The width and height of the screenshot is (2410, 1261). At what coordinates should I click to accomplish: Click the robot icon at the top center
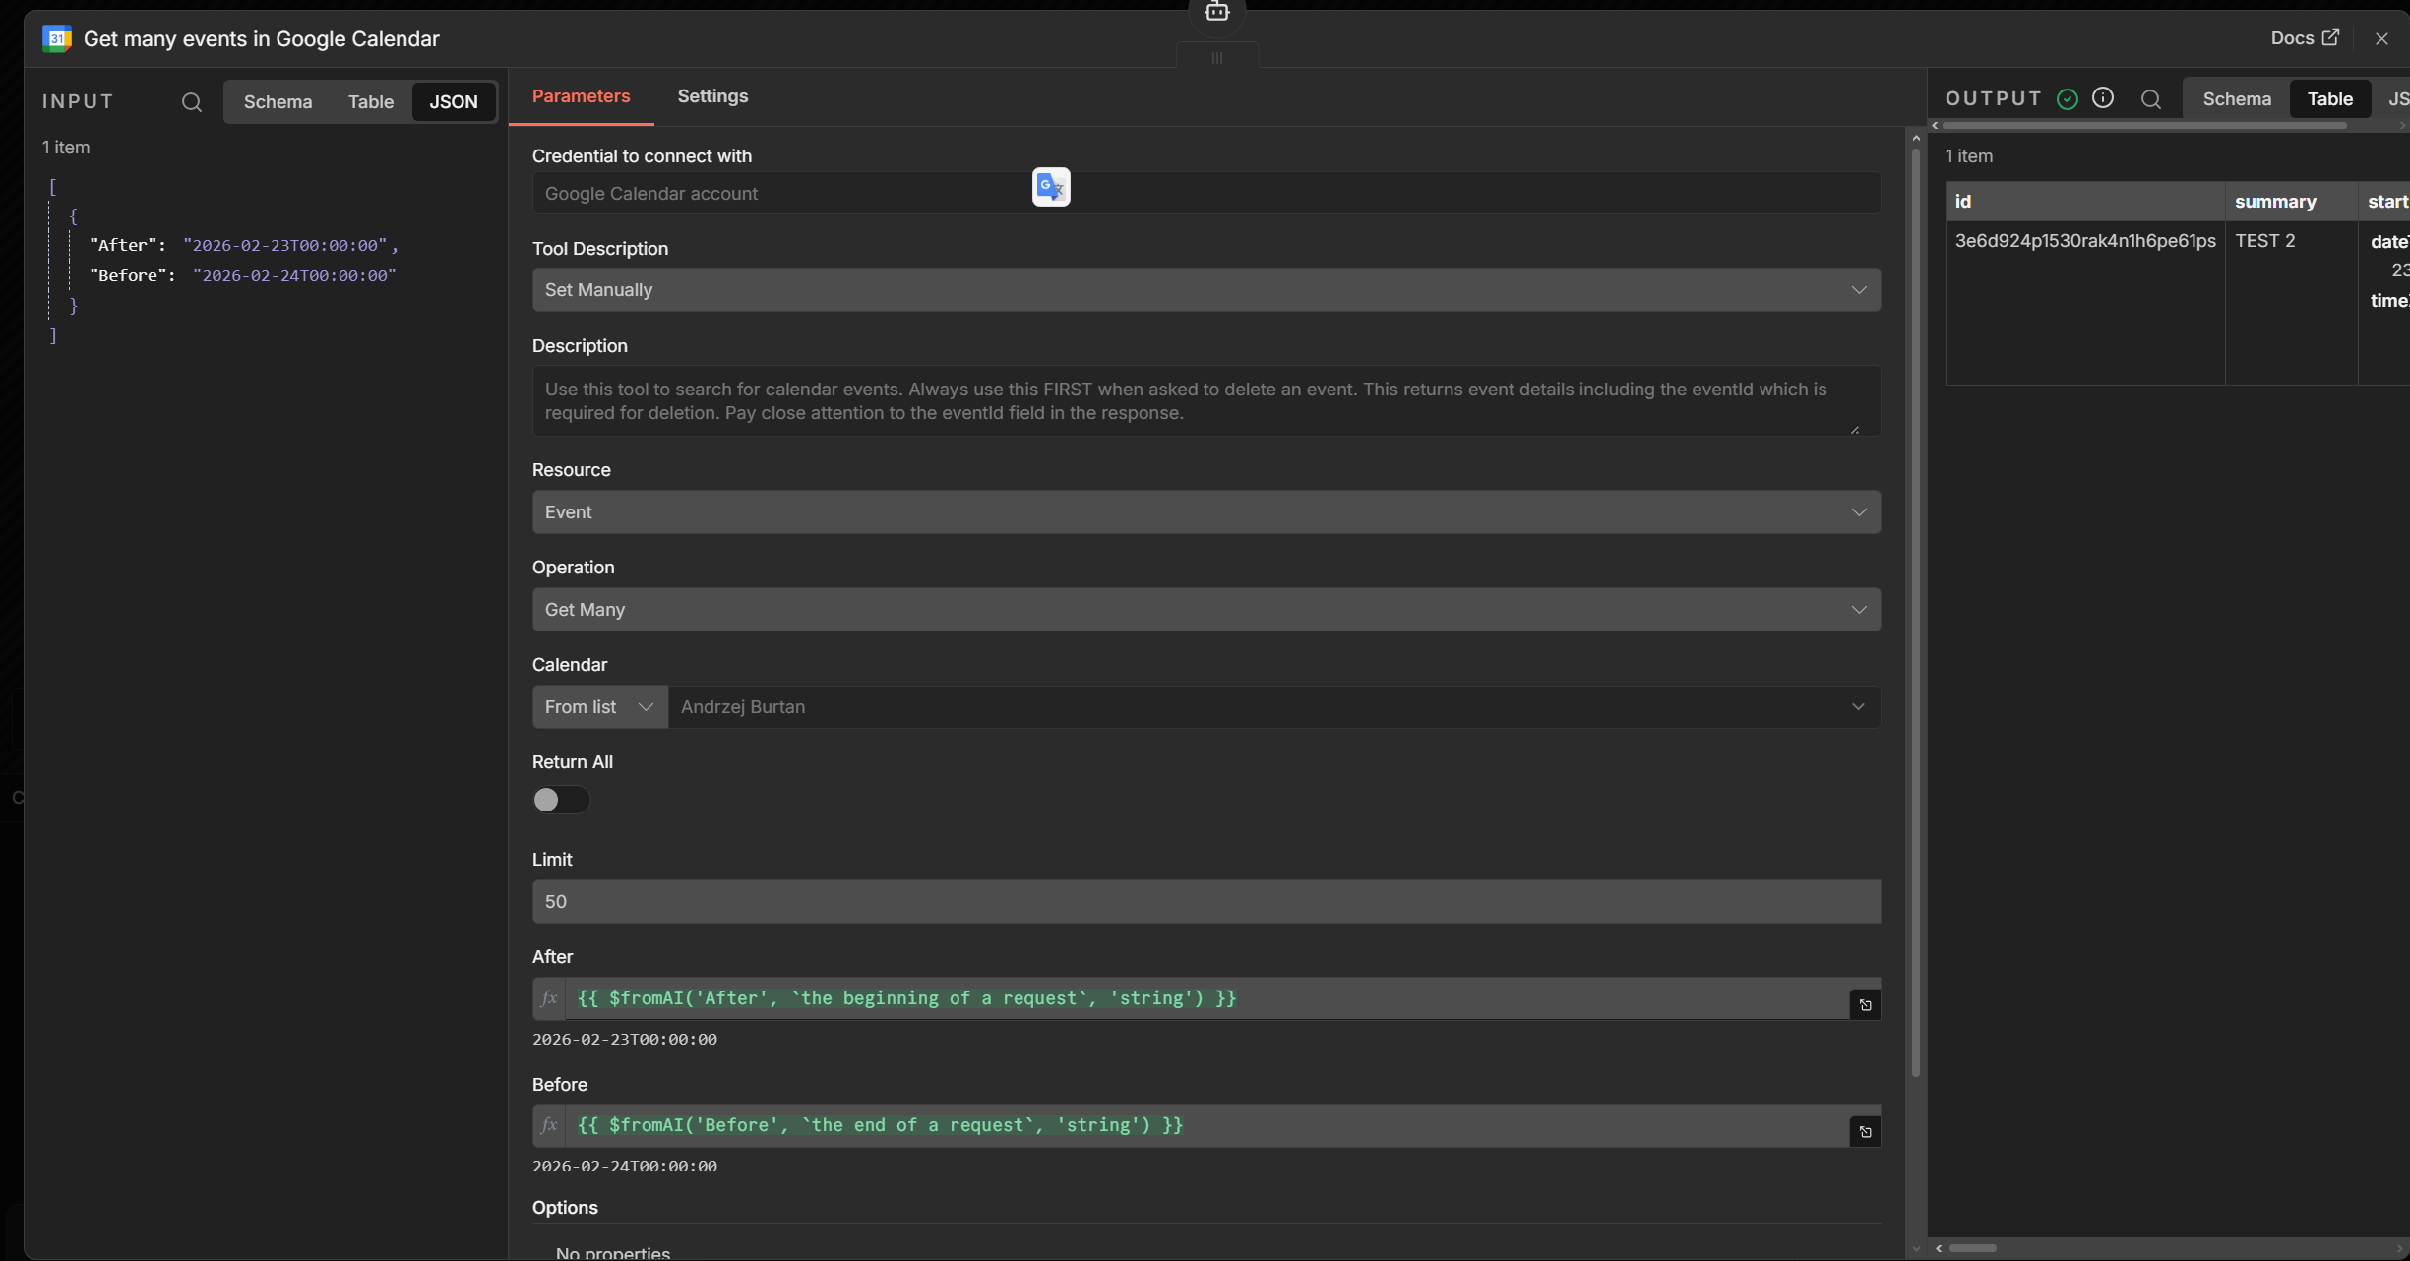pyautogui.click(x=1217, y=12)
